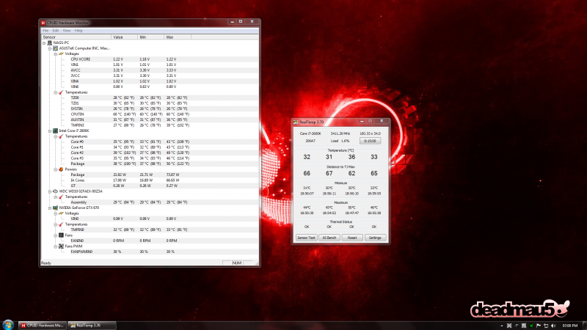Click the RealTemp timer button 0:15:00
587x330 pixels.
tap(371, 141)
